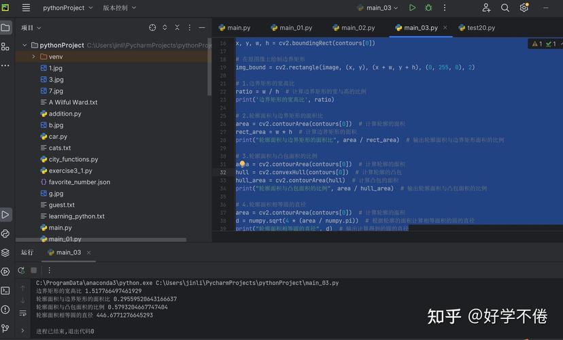Image resolution: width=563 pixels, height=340 pixels.
Task: Switch to the main_01.py editor tab
Action: tap(291, 28)
